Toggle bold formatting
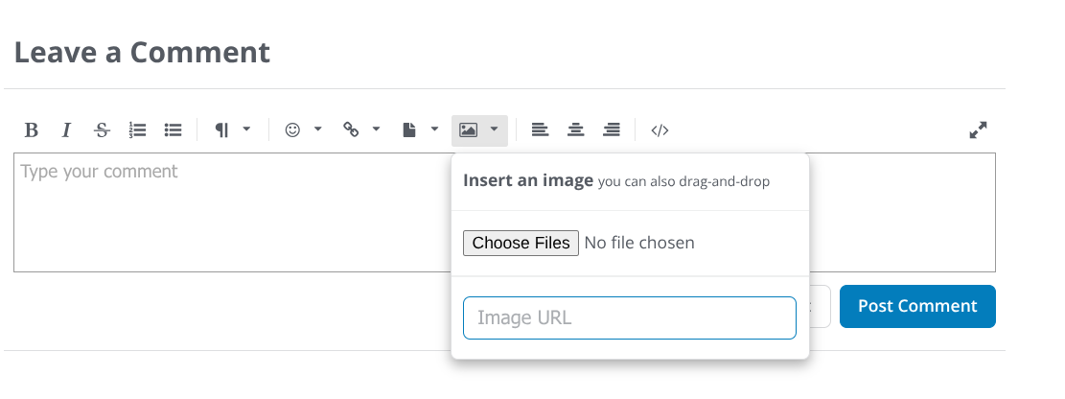Image resolution: width=1065 pixels, height=399 pixels. coord(32,130)
